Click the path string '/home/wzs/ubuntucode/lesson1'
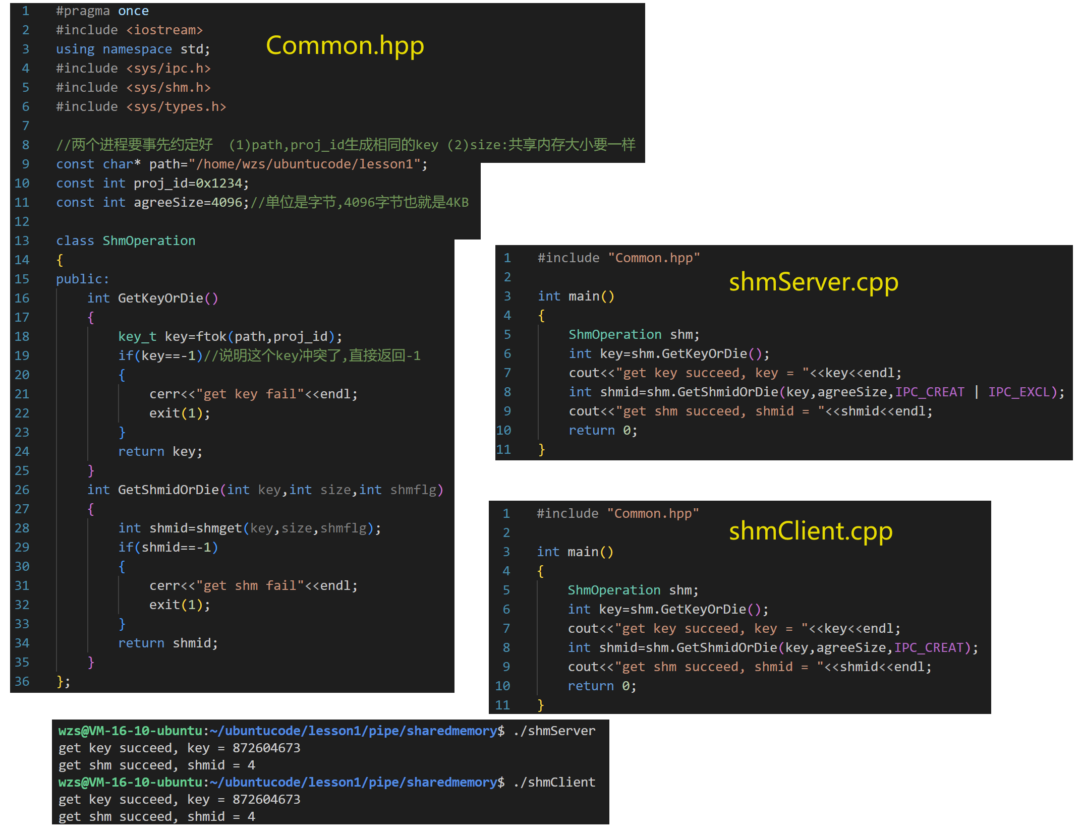The height and width of the screenshot is (837, 1081). coord(308,164)
